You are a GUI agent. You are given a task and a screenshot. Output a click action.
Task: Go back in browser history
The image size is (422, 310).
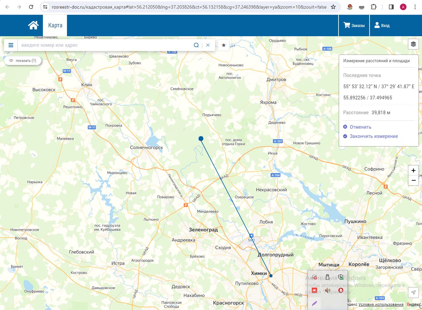(x=7, y=7)
